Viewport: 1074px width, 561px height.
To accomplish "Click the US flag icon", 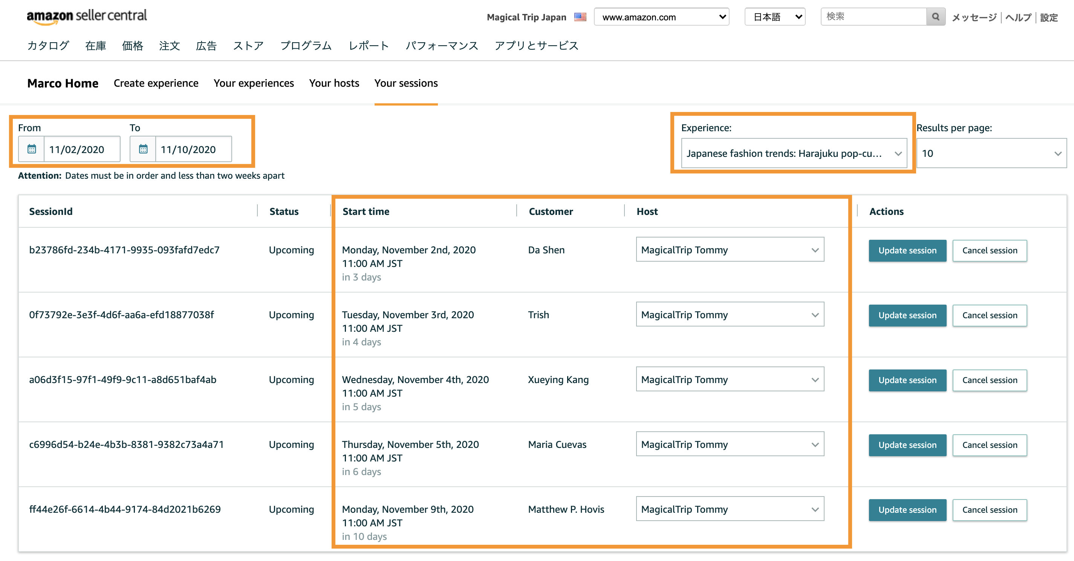I will tap(580, 17).
